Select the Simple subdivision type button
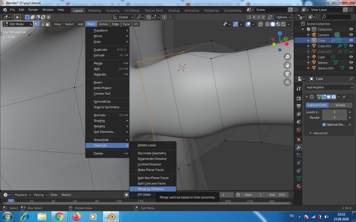Viewport: 356px width, 222px height. [x=340, y=105]
